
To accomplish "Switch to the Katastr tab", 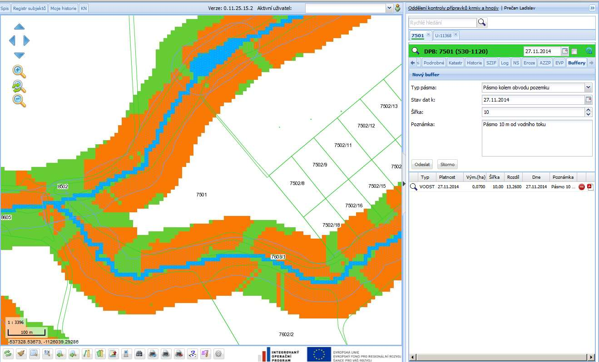I will 455,63.
